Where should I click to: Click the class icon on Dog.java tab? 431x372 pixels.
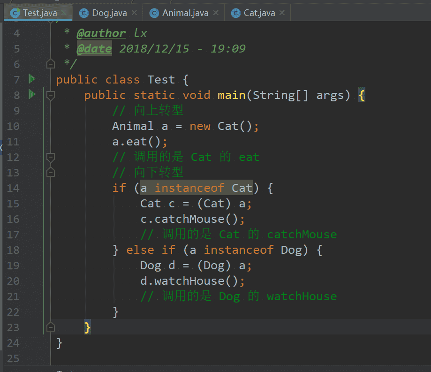[84, 13]
